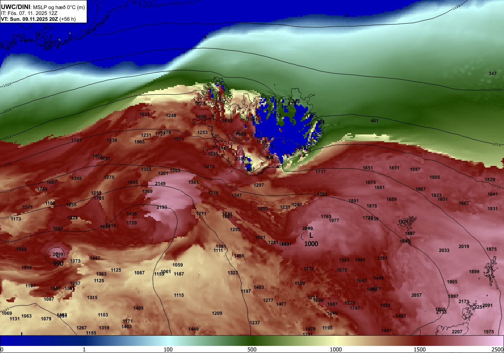The image size is (504, 353).
Task: Click the 2149 height value
Action: (160, 184)
